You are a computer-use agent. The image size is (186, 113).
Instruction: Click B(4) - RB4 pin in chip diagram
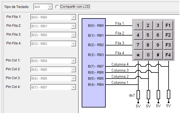[x=96, y=85]
